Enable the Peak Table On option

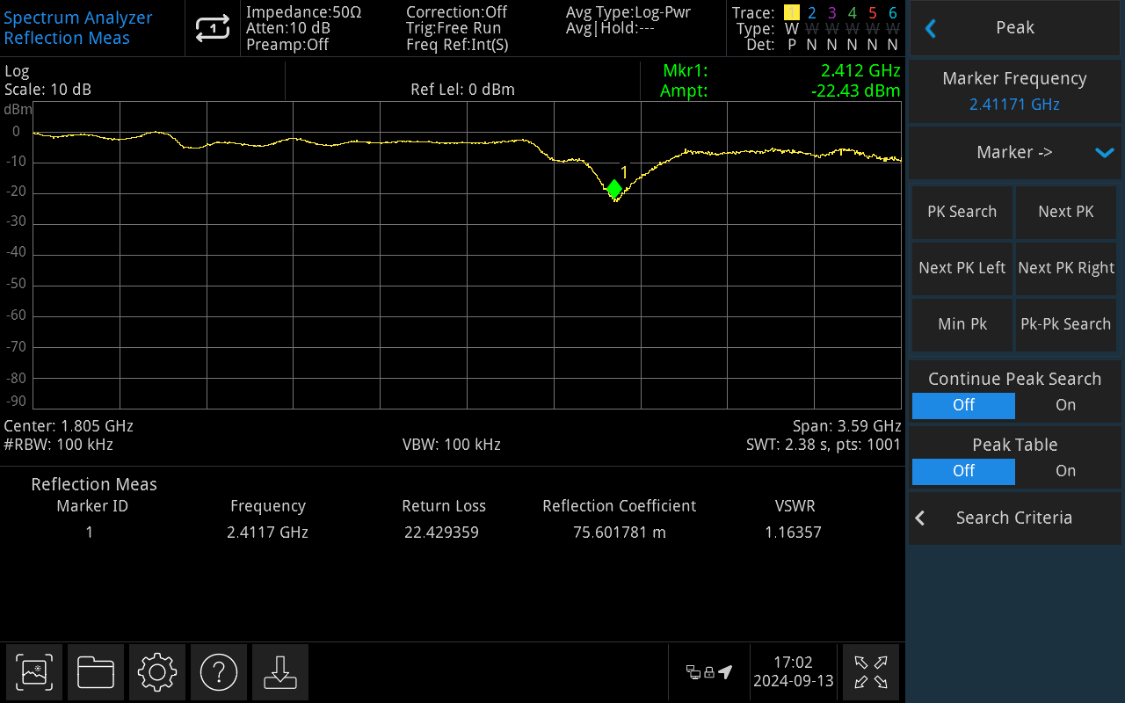tap(1065, 471)
